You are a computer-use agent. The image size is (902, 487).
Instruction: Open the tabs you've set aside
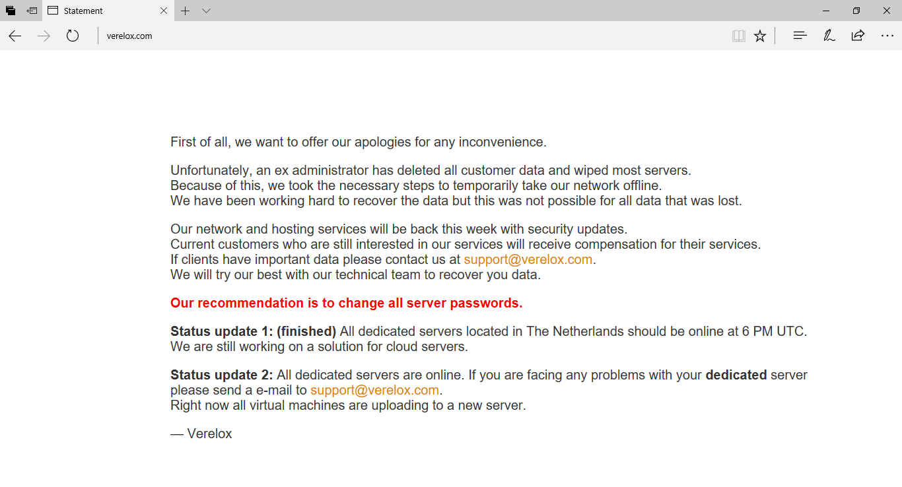(x=11, y=11)
